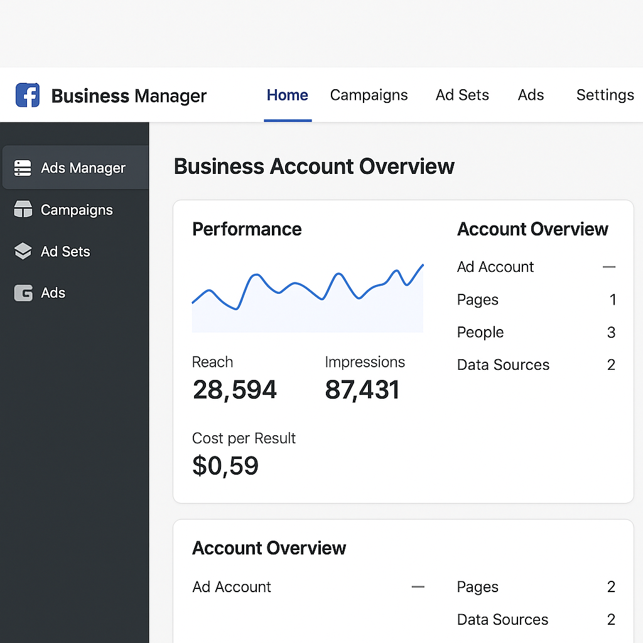This screenshot has width=643, height=643.
Task: Open the Home tab
Action: (x=287, y=95)
